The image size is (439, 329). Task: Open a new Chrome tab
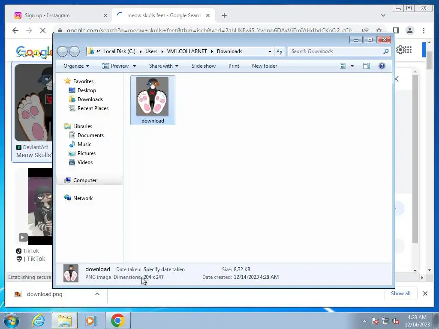coord(224,15)
